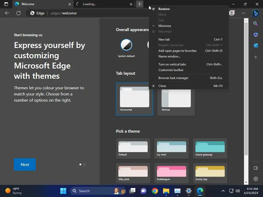Close the Loading tab

pos(131,4)
